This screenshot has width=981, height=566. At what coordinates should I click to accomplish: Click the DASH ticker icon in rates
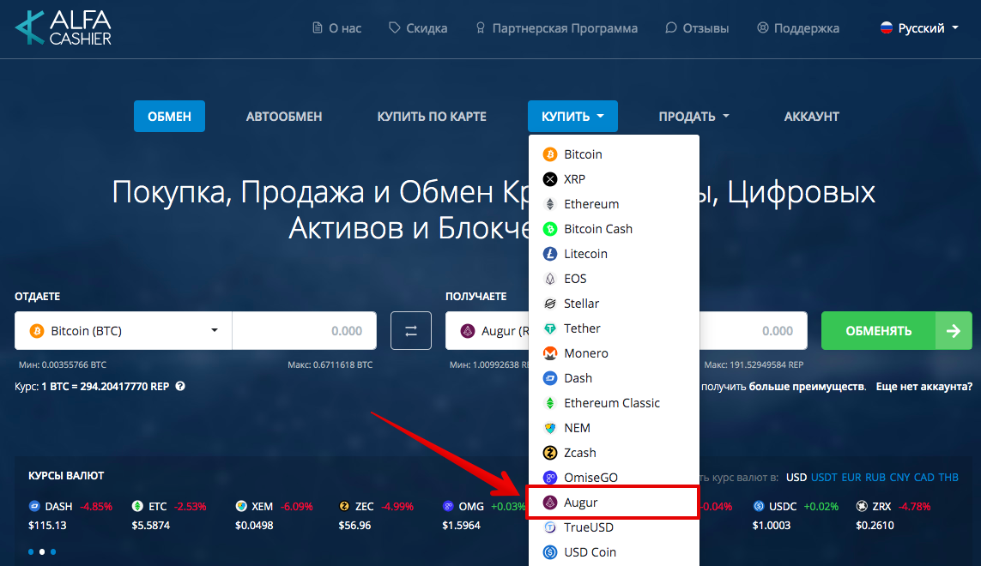tap(34, 506)
